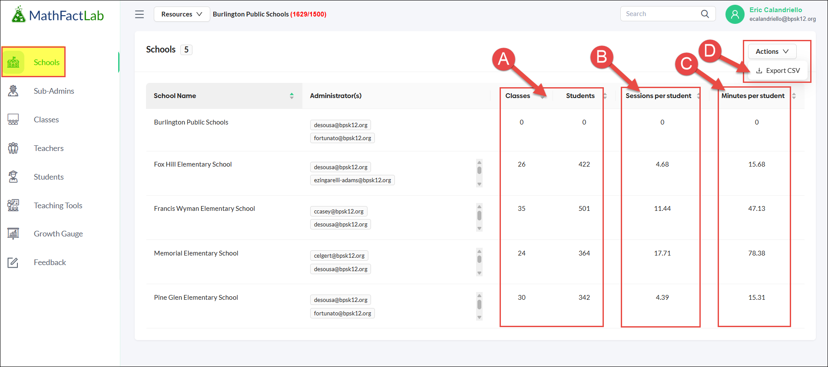Screen dimensions: 828x367
Task: Click the search magnifier icon
Action: [x=705, y=14]
